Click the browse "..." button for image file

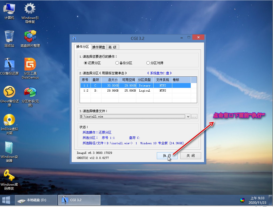coord(194,117)
